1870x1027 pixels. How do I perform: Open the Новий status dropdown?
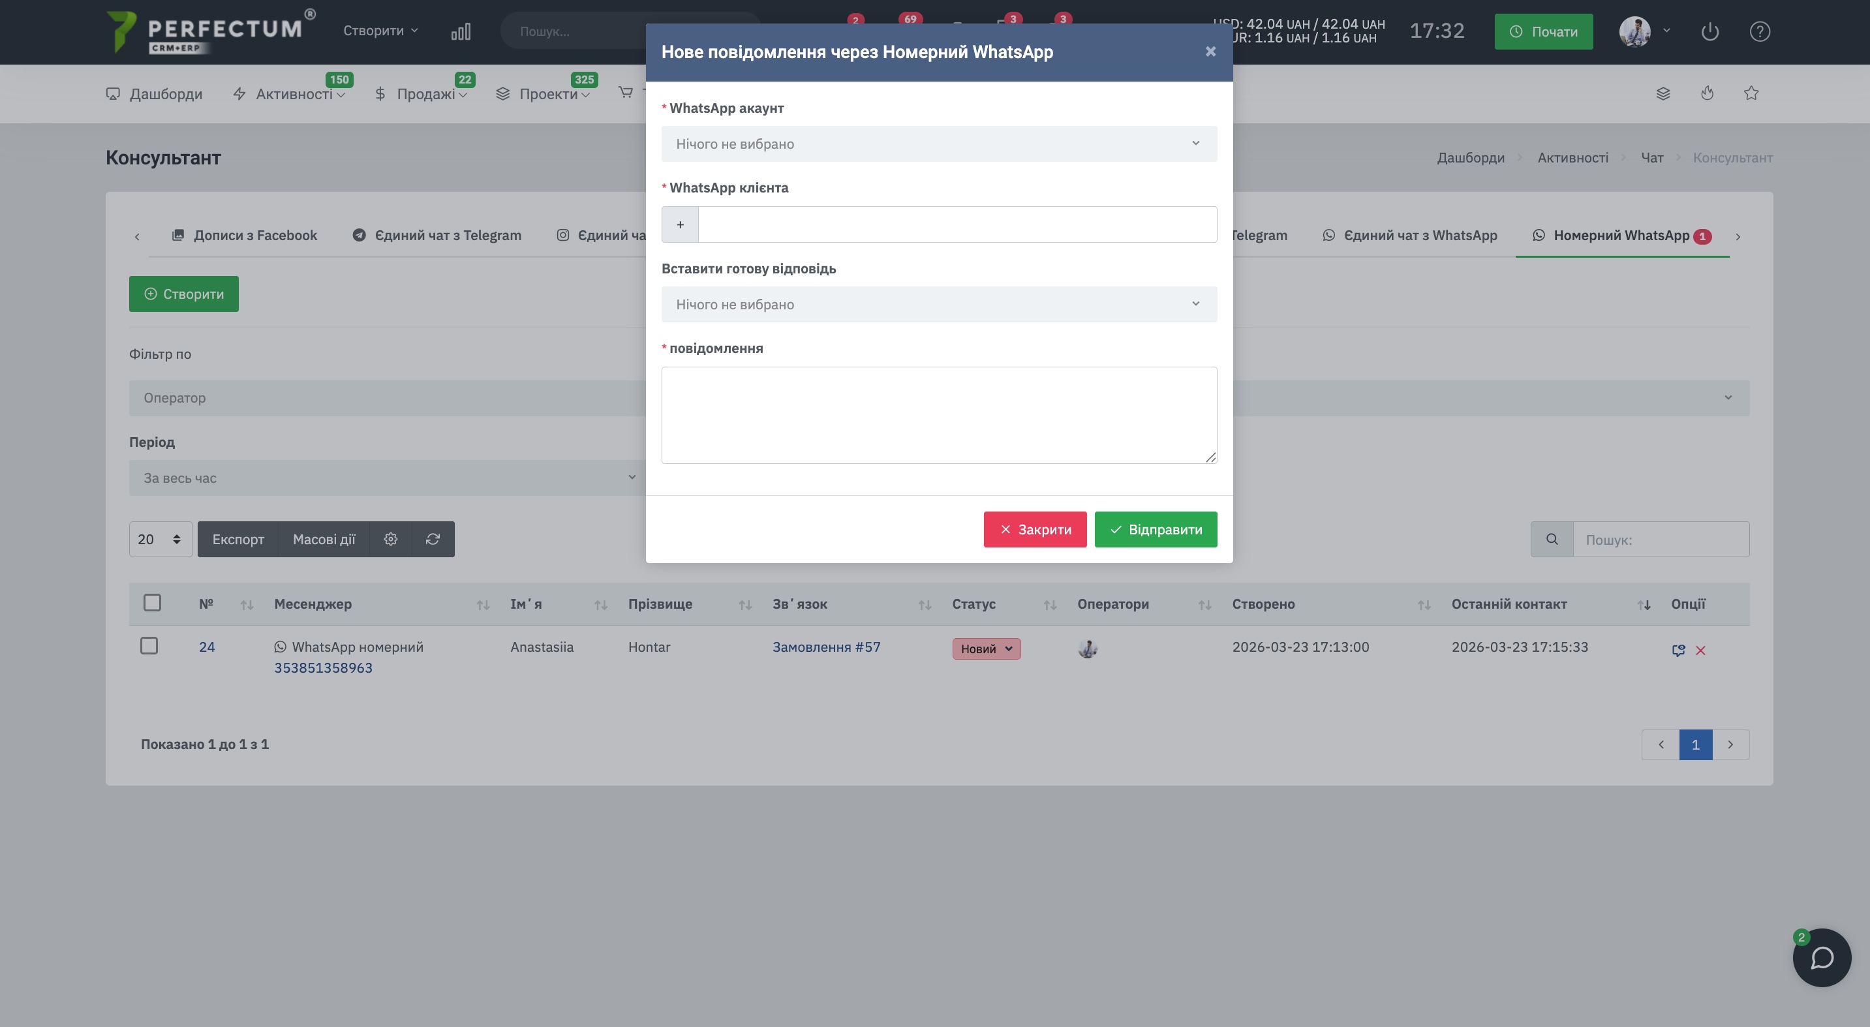pyautogui.click(x=986, y=649)
